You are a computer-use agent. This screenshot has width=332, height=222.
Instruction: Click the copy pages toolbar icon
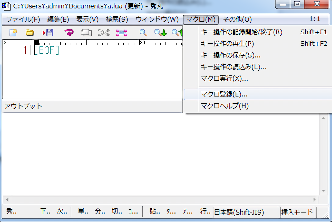pyautogui.click(x=86, y=33)
